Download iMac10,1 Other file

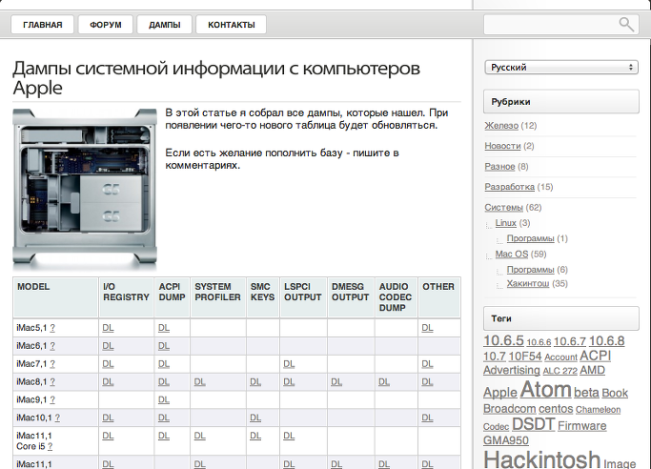click(x=427, y=418)
